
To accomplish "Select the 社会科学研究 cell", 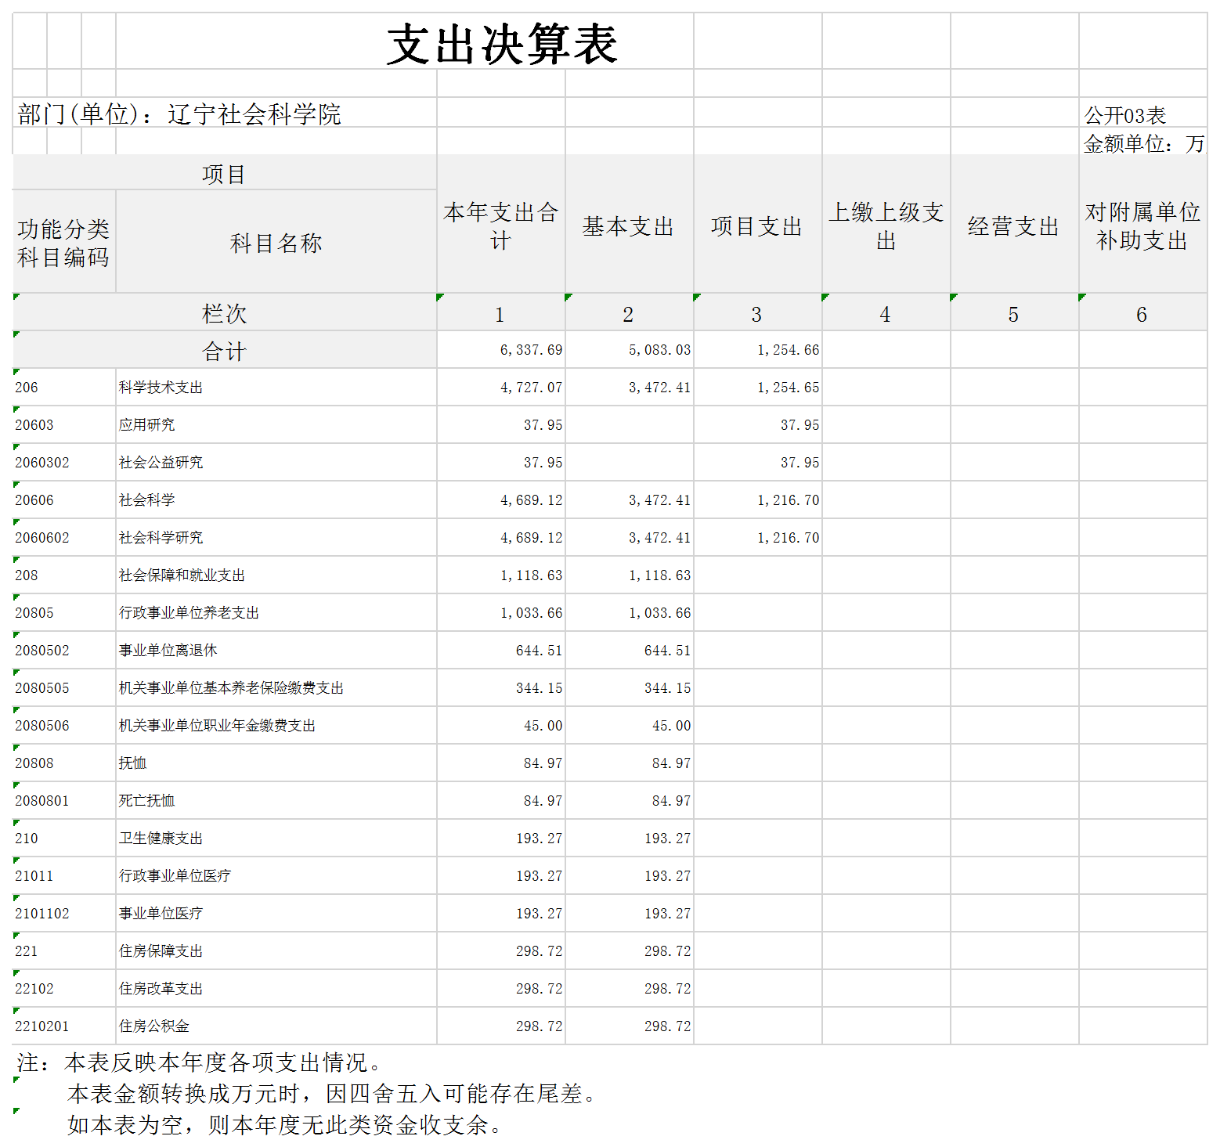I will [276, 538].
